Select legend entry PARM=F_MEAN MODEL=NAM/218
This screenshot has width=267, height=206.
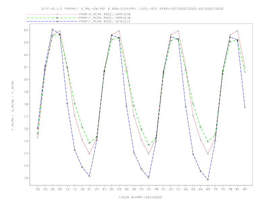(x=105, y=18)
